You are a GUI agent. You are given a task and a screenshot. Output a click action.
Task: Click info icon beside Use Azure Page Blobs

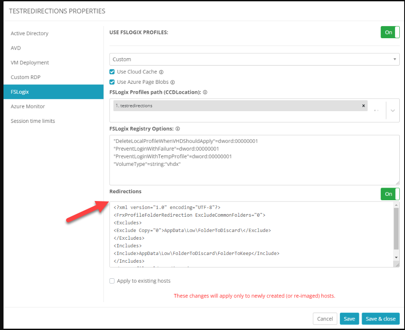[x=173, y=82]
